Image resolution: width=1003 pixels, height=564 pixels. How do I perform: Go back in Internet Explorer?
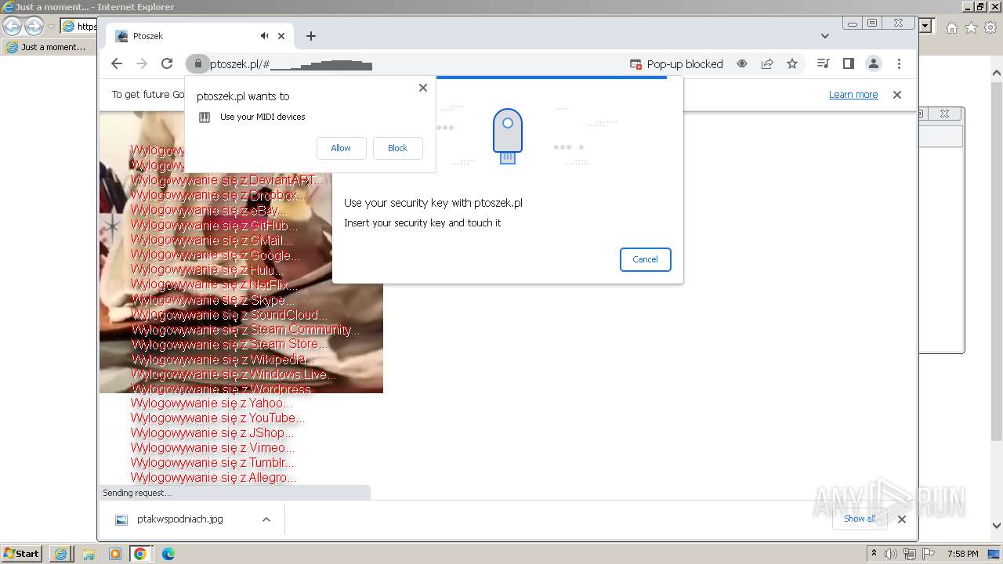click(x=13, y=26)
